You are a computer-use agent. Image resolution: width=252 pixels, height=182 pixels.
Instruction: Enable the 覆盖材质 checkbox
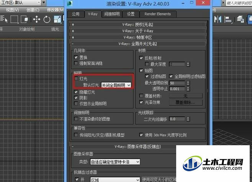(x=141, y=96)
